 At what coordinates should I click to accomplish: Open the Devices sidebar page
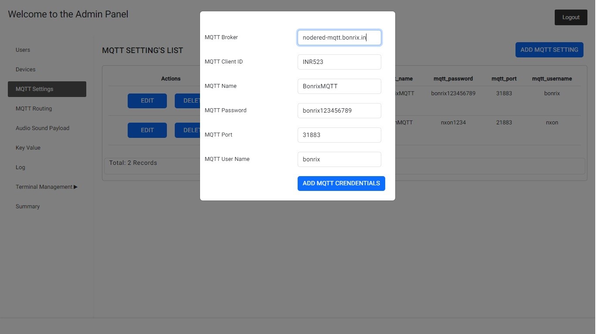47,69
